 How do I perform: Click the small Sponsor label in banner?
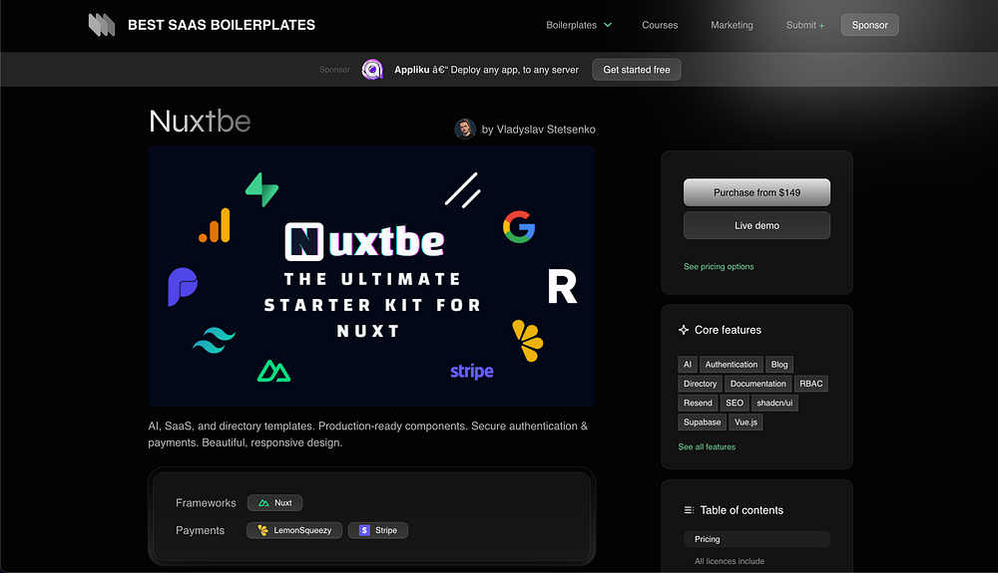[x=334, y=69]
